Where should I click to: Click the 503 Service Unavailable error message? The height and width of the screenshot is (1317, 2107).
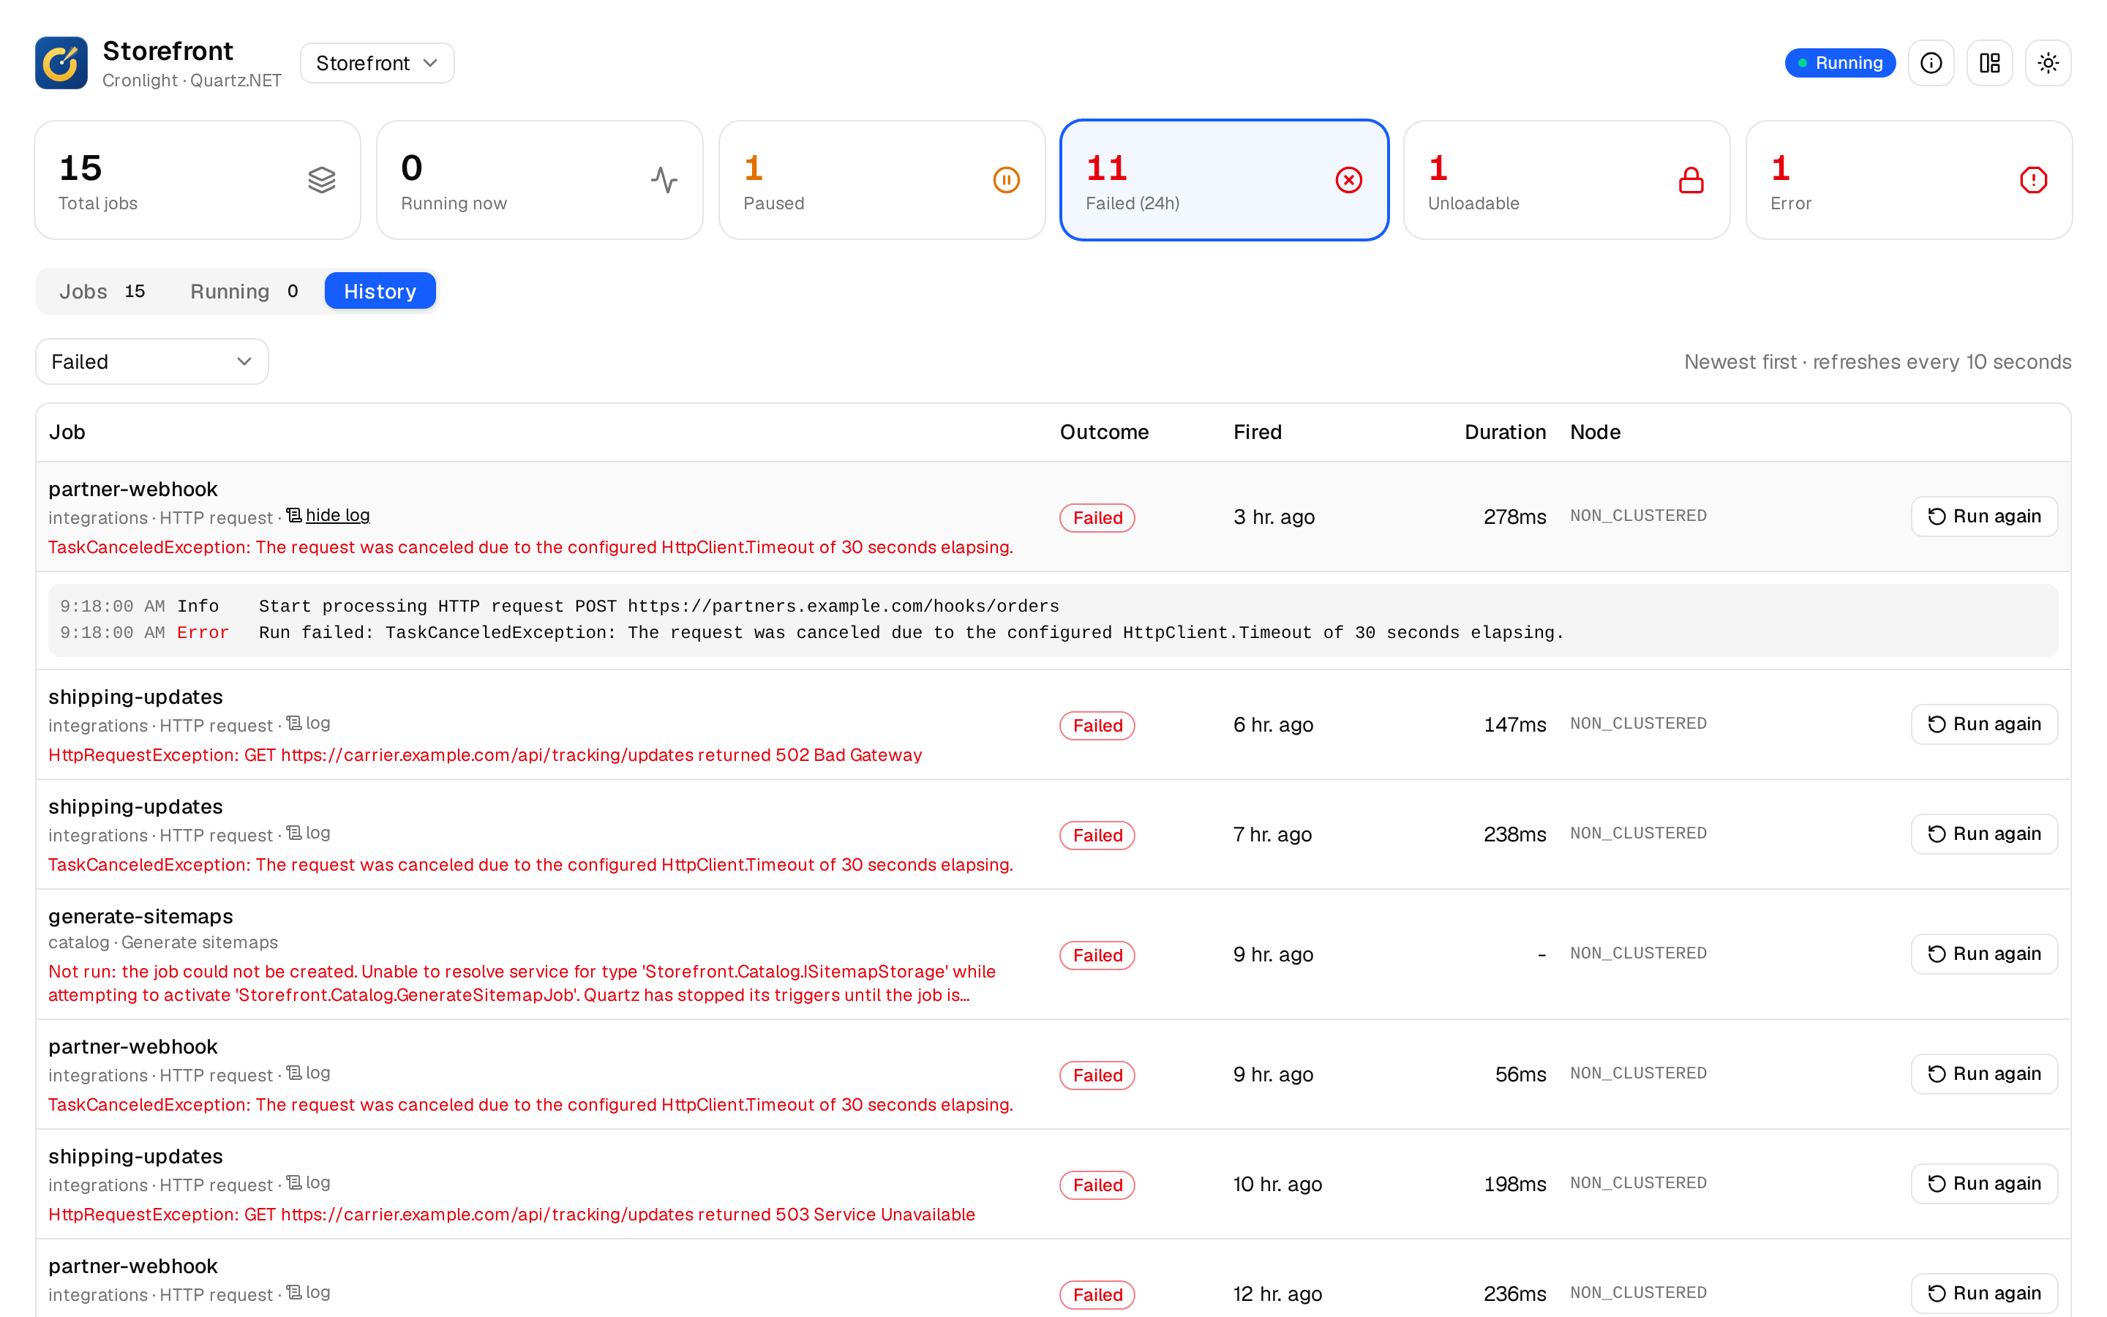point(511,1215)
